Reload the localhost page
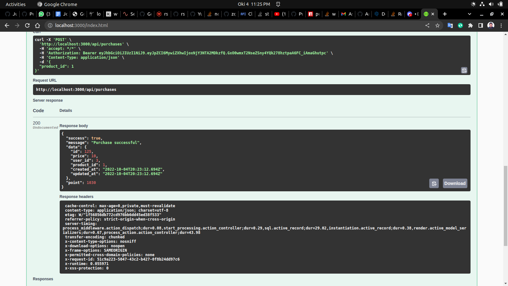This screenshot has height=286, width=508. [27, 25]
